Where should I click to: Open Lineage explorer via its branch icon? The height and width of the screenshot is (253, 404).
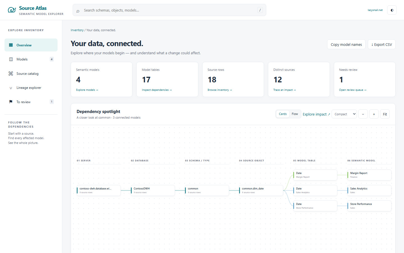coord(11,88)
